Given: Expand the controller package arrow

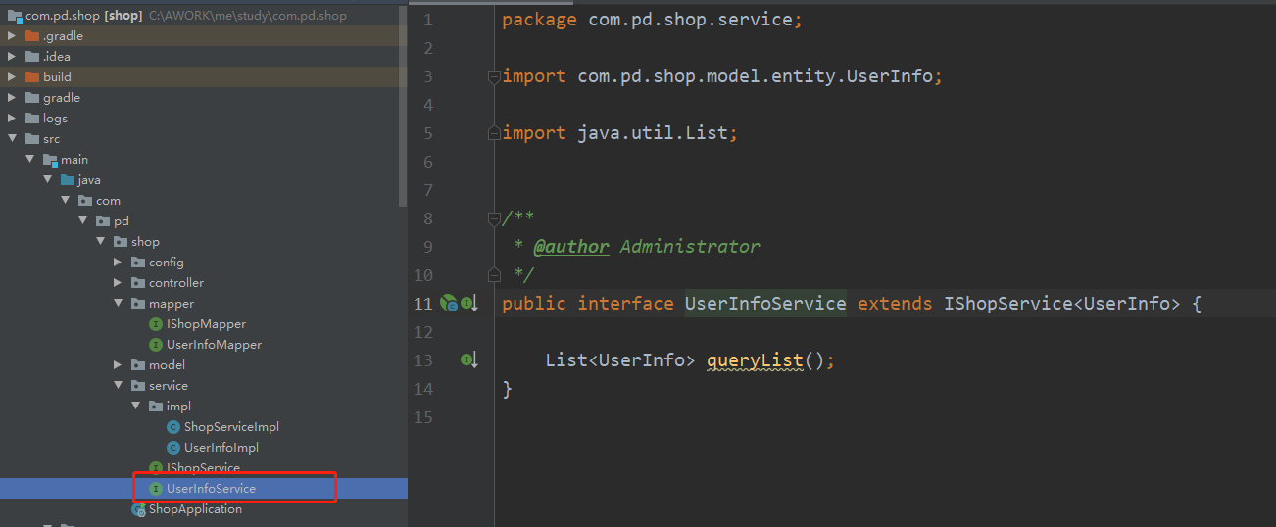Looking at the screenshot, I should pos(118,282).
